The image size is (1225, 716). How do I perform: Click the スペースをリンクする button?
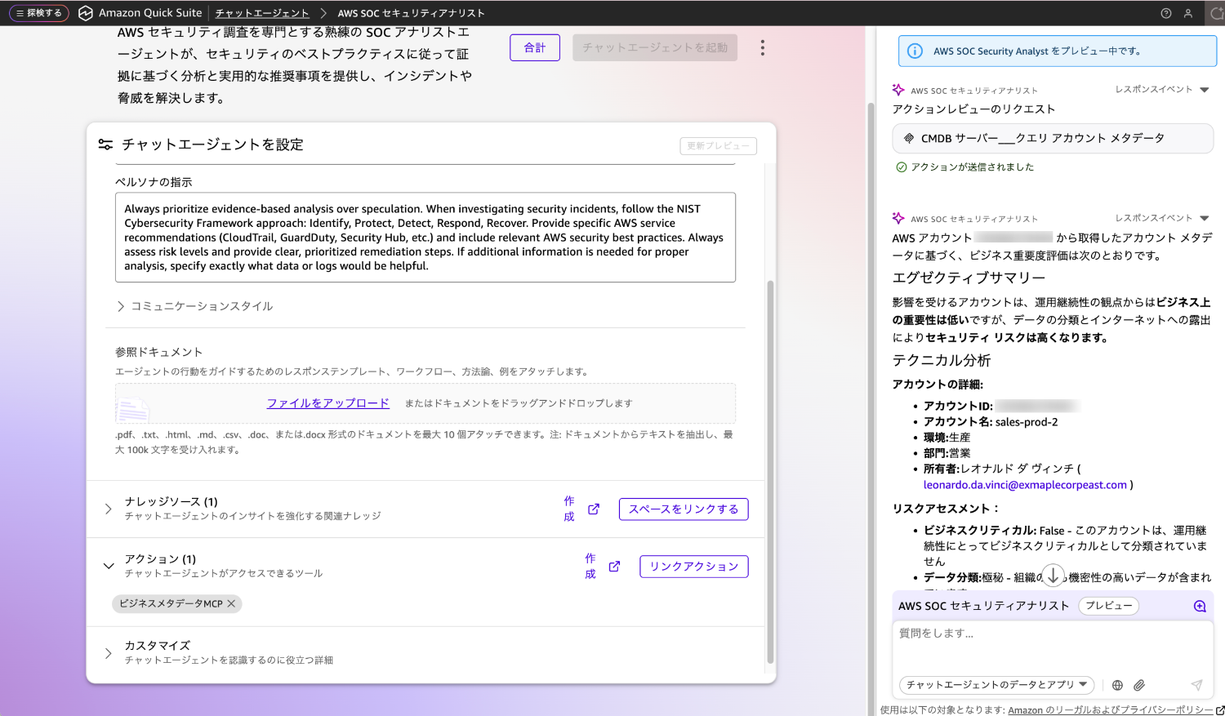point(683,509)
